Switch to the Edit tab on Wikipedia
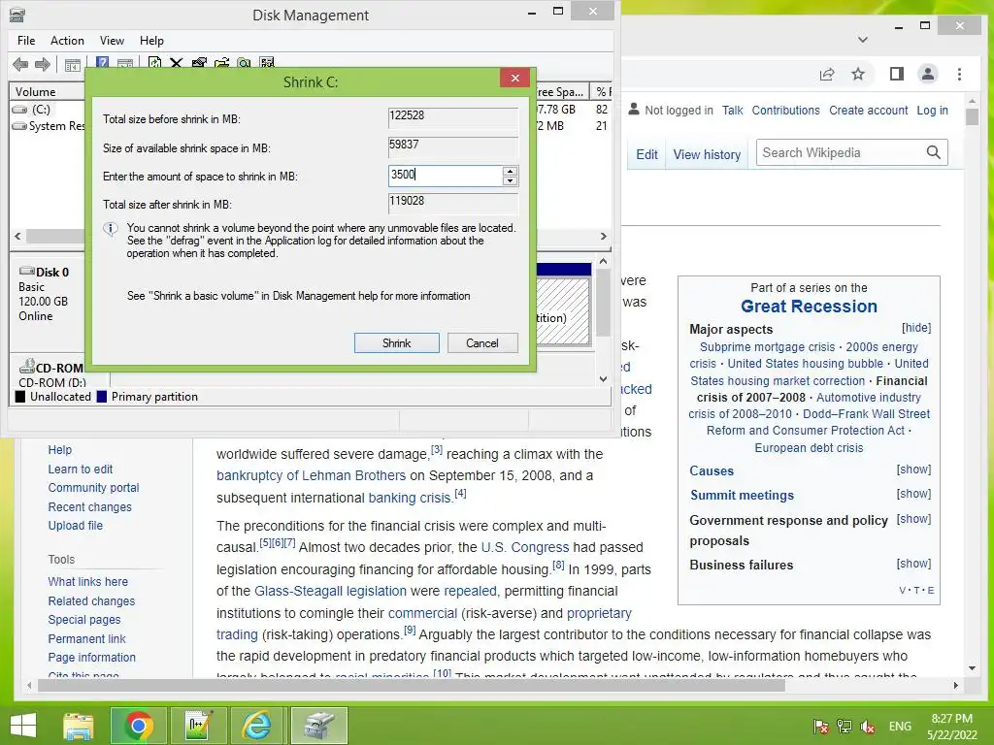 point(646,154)
